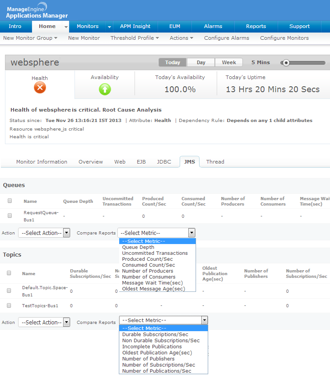Tick the Topics select-all header checkbox
This screenshot has width=330, height=375.
[9, 273]
